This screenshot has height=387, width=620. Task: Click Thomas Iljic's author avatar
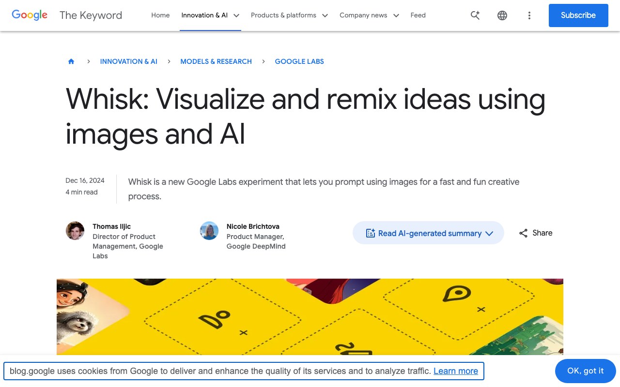75,231
